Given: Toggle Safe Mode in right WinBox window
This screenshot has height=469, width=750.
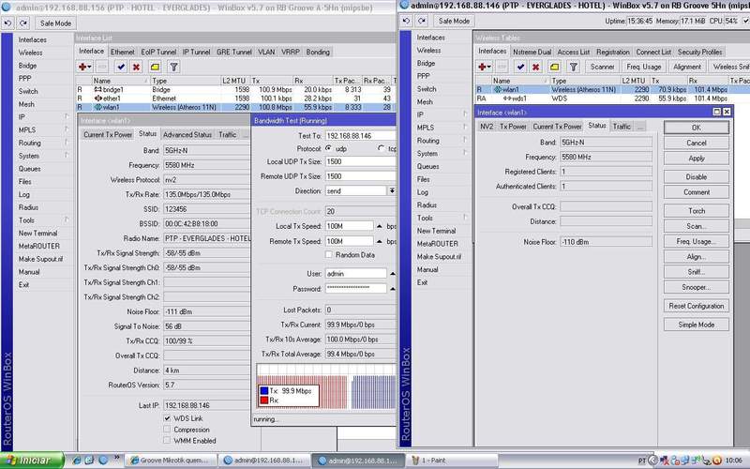Looking at the screenshot, I should [454, 21].
